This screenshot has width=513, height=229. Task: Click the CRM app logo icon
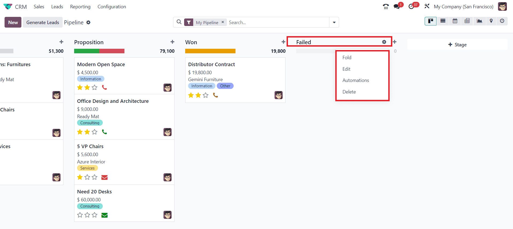click(x=8, y=6)
